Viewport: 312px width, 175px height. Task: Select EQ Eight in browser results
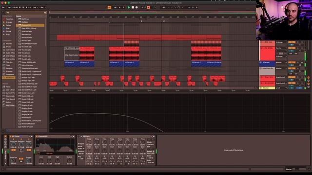[x=25, y=22]
